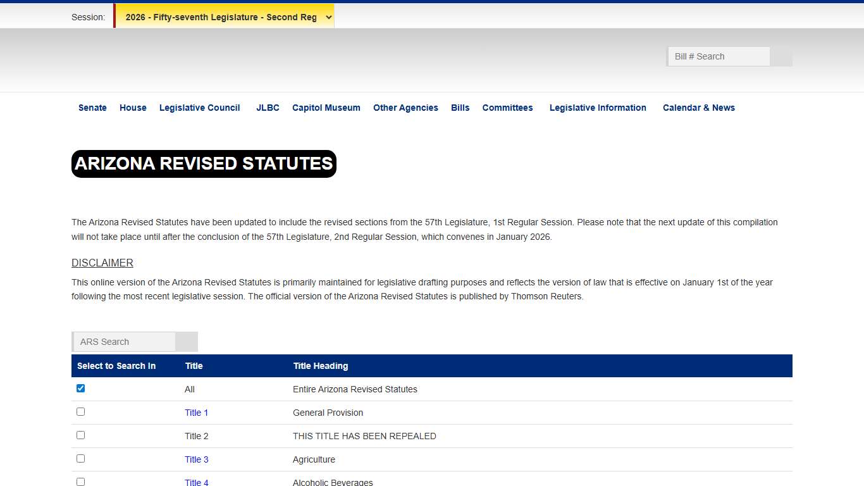Check the Title 4 checkbox
Image resolution: width=864 pixels, height=486 pixels.
tap(80, 481)
